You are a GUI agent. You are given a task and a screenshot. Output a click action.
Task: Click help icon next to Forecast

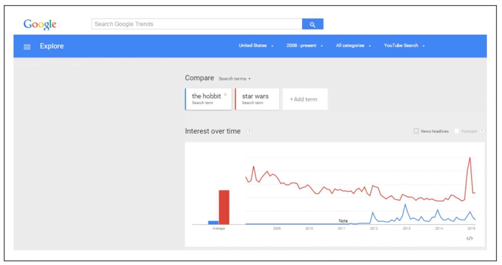click(x=482, y=131)
